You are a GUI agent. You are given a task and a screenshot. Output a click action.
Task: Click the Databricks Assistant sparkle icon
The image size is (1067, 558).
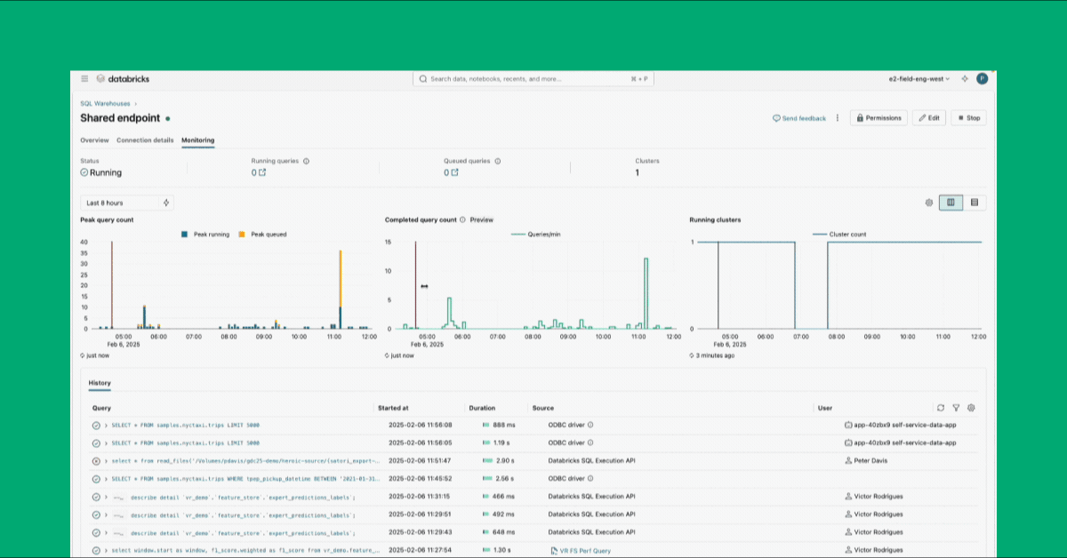tap(965, 79)
